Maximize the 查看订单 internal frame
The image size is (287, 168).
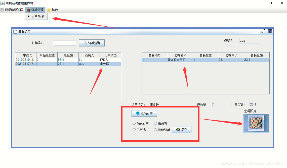263,31
